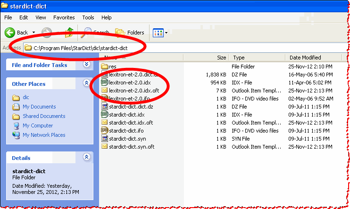Open the Edit menu
This screenshot has width=350, height=209.
(x=24, y=17)
